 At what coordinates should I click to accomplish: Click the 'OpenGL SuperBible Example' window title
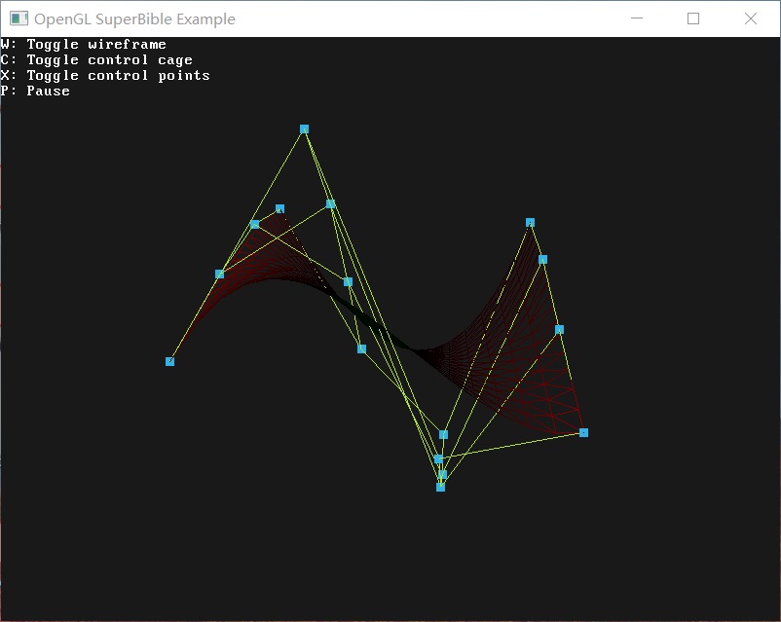(134, 18)
